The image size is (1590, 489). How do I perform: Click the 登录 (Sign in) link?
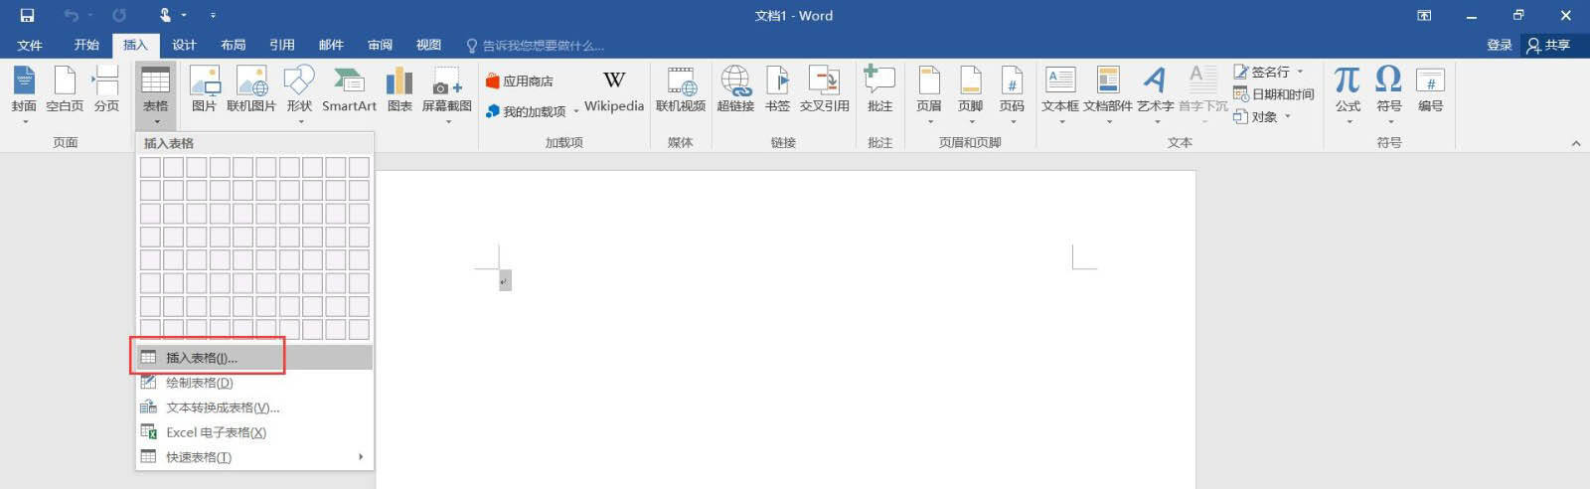tap(1499, 45)
